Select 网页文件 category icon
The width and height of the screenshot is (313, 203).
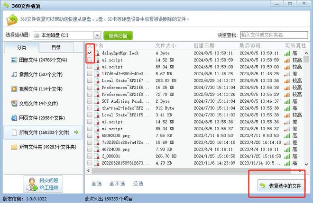click(x=14, y=118)
